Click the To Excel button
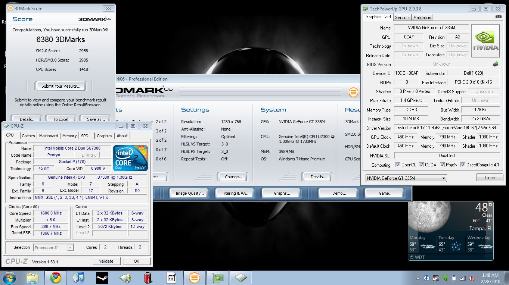 [x=60, y=119]
